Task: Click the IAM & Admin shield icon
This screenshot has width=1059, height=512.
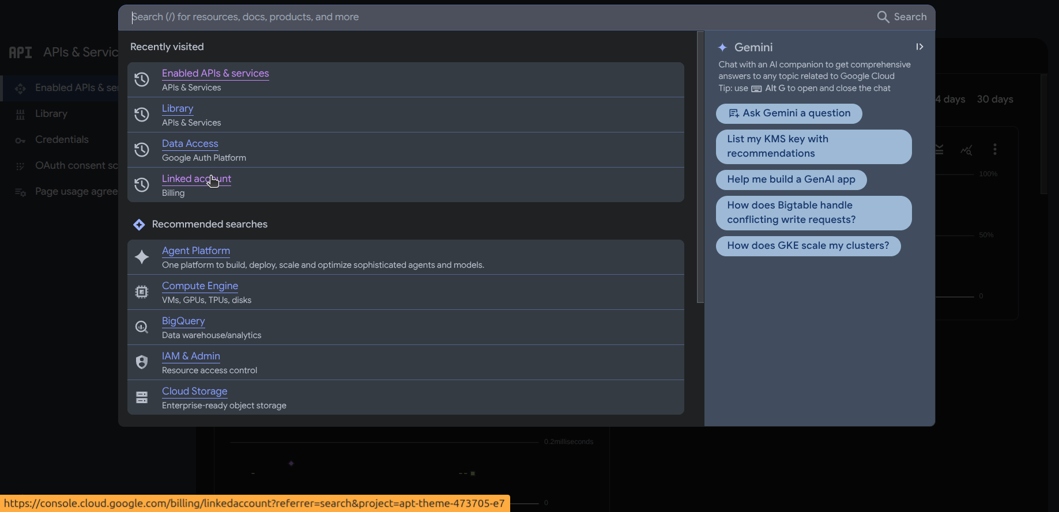Action: [x=142, y=362]
